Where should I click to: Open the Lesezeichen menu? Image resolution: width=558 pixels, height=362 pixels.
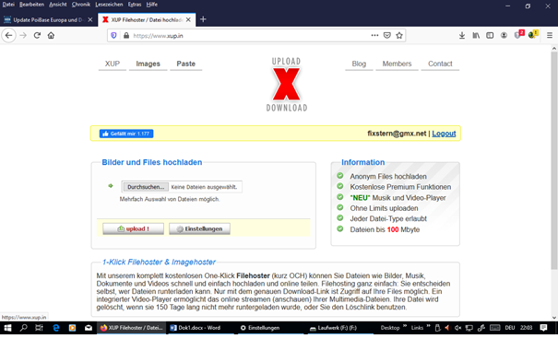click(109, 5)
